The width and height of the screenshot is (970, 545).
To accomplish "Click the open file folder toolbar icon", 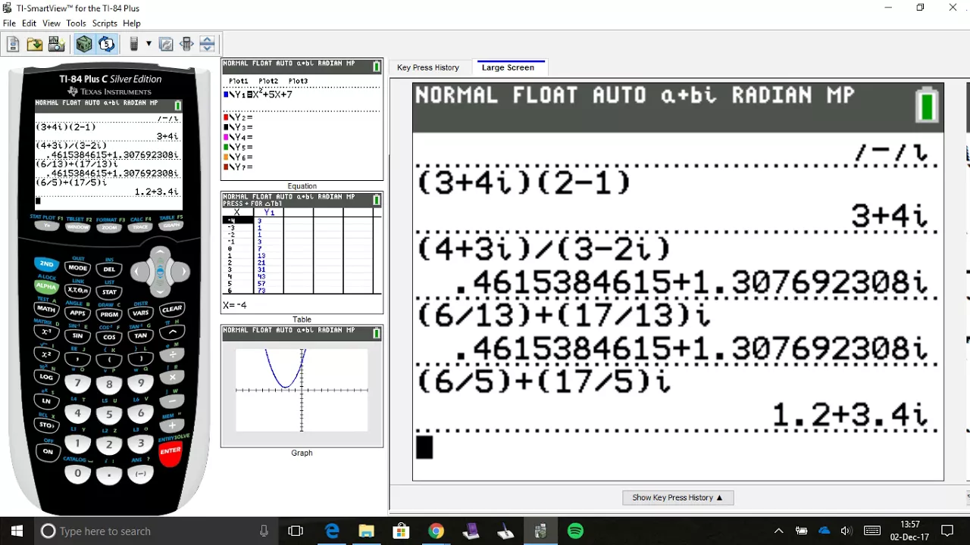I will pyautogui.click(x=35, y=44).
